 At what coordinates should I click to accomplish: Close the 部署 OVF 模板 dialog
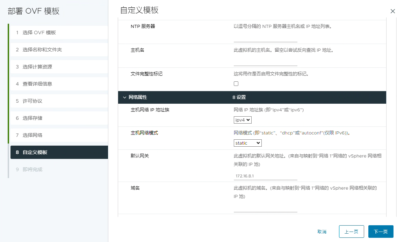392,11
